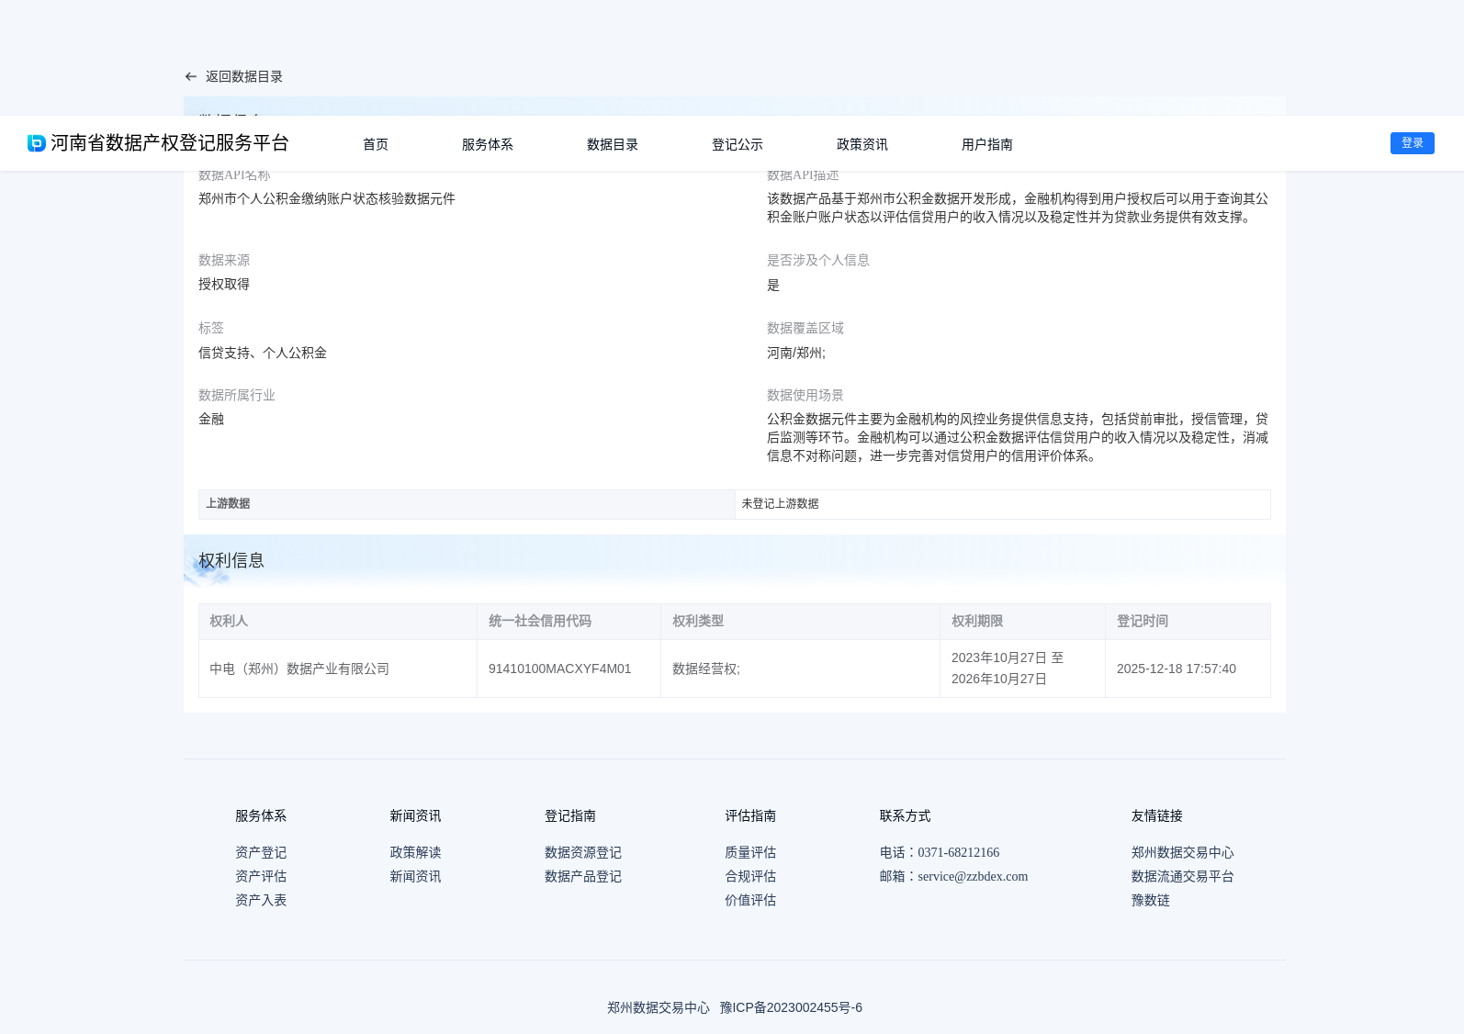Click the email service@zzbdex.com
This screenshot has height=1034, width=1464.
[x=973, y=877]
